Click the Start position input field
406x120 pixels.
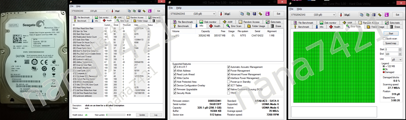tap(392, 49)
